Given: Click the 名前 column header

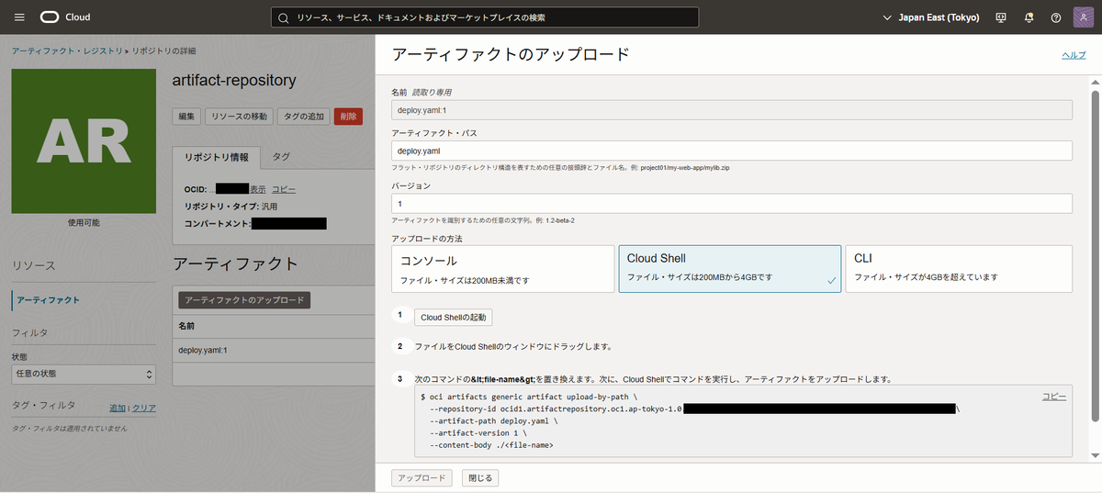Looking at the screenshot, I should (x=186, y=326).
